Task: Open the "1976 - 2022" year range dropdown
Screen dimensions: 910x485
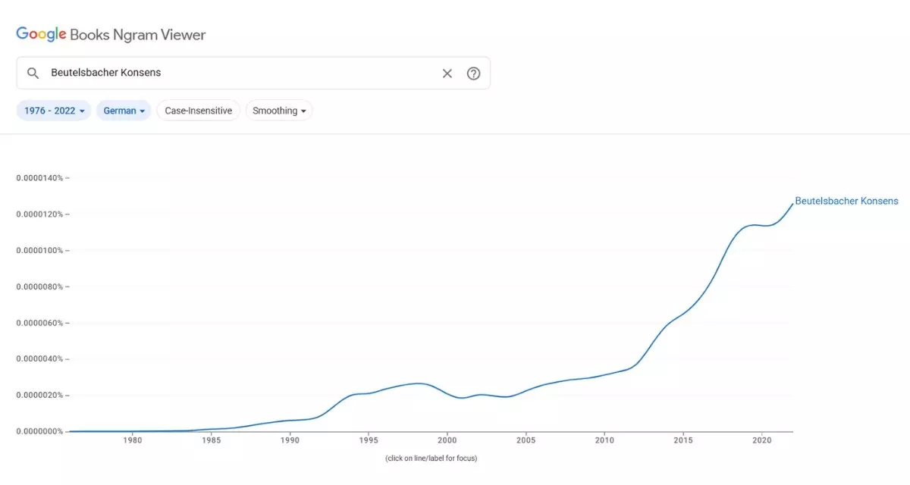Action: coord(53,110)
